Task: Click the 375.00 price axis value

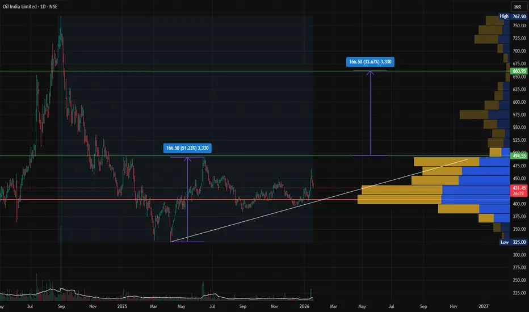Action: pos(519,217)
